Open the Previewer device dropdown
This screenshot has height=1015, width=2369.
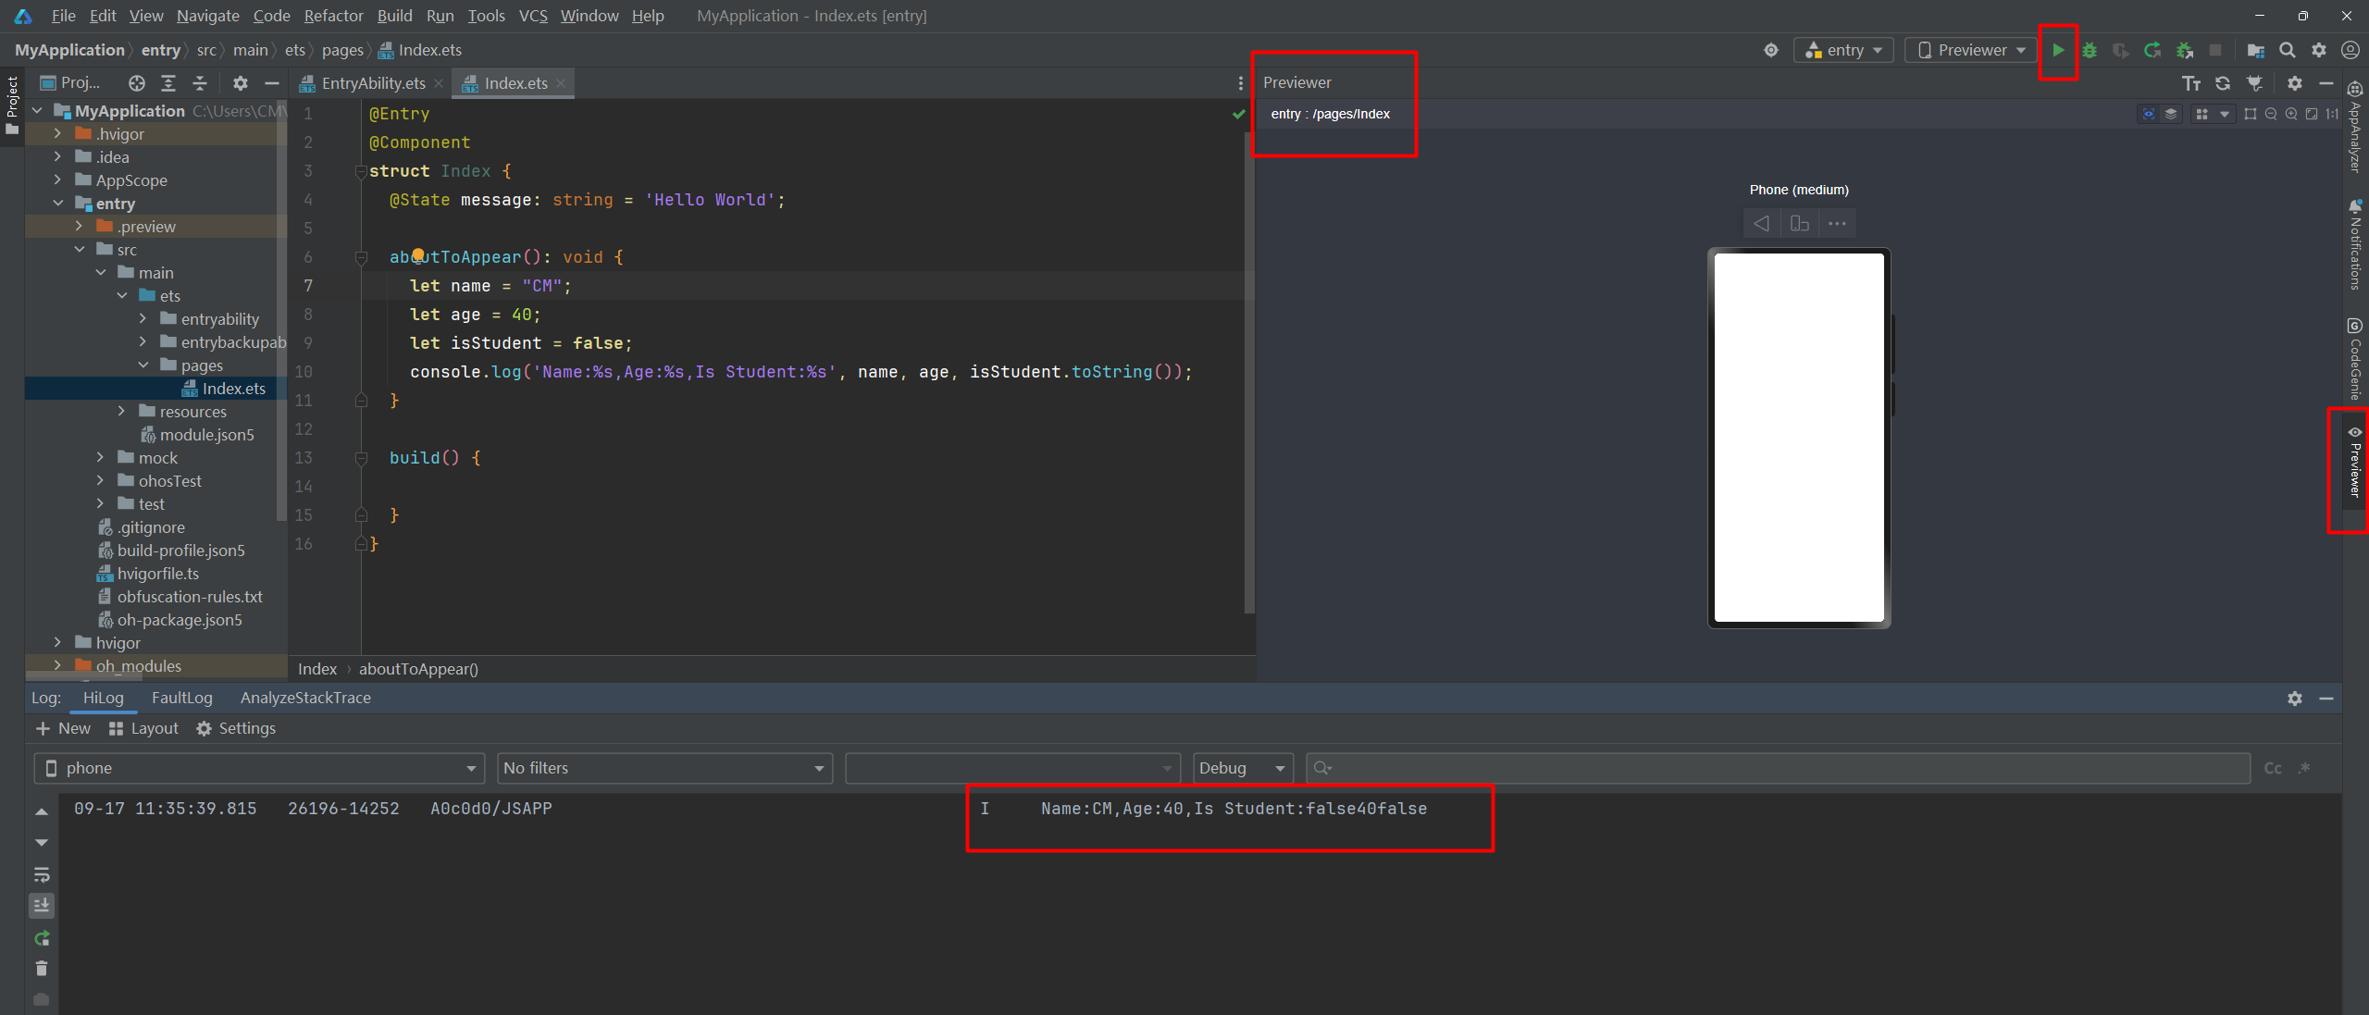coord(1971,51)
